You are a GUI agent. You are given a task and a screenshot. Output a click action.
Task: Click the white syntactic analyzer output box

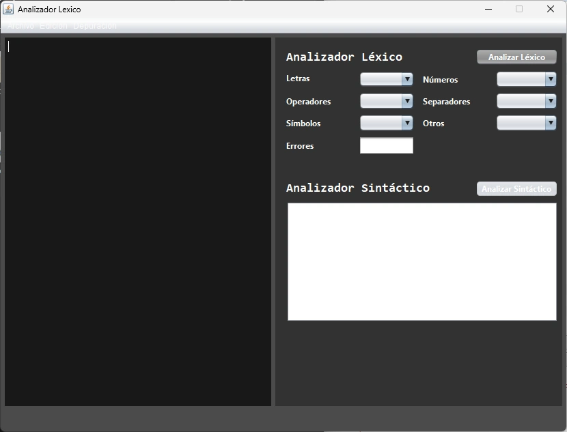click(x=421, y=261)
